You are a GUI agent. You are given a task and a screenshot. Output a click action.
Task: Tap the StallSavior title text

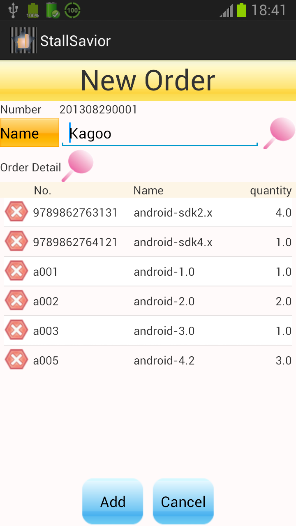76,41
